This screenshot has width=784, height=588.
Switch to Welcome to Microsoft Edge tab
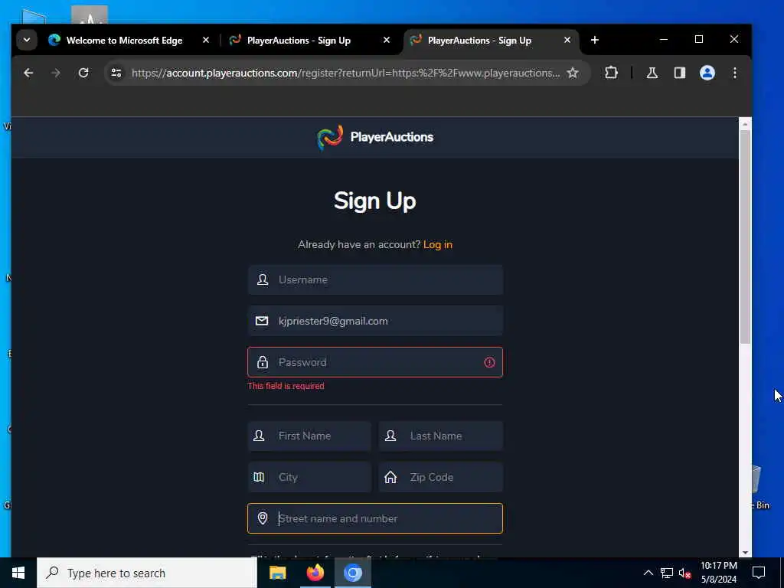coord(124,41)
